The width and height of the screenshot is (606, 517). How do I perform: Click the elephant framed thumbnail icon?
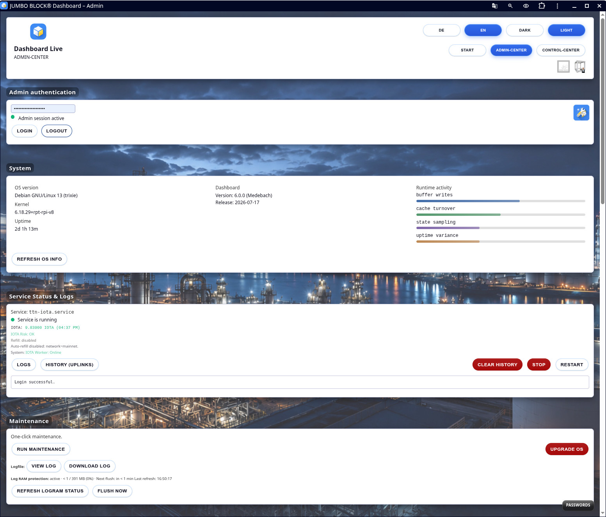click(x=563, y=67)
